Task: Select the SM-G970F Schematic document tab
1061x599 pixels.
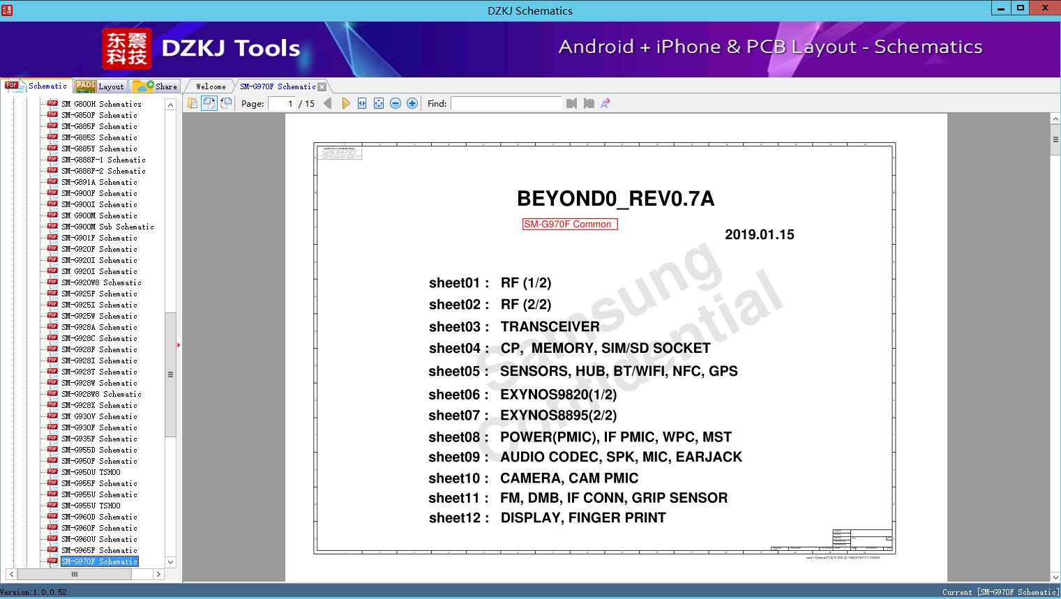Action: 278,86
